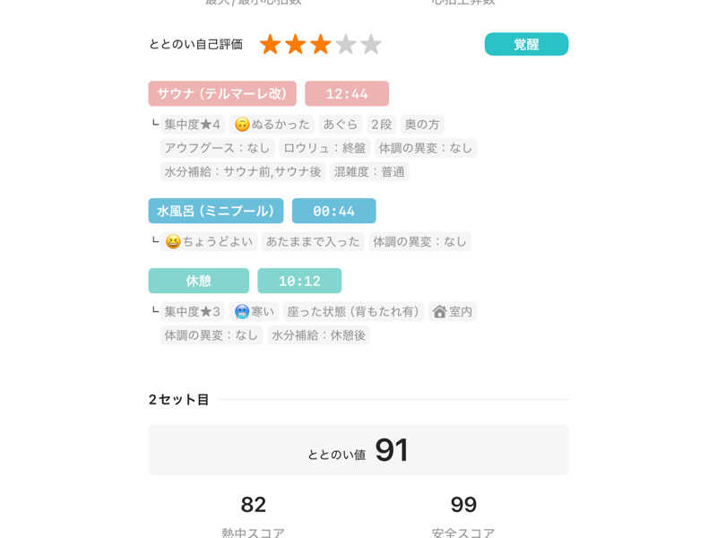Click the laughing emoji beside ちょうどよい
Screen dimensions: 717x538
[173, 241]
